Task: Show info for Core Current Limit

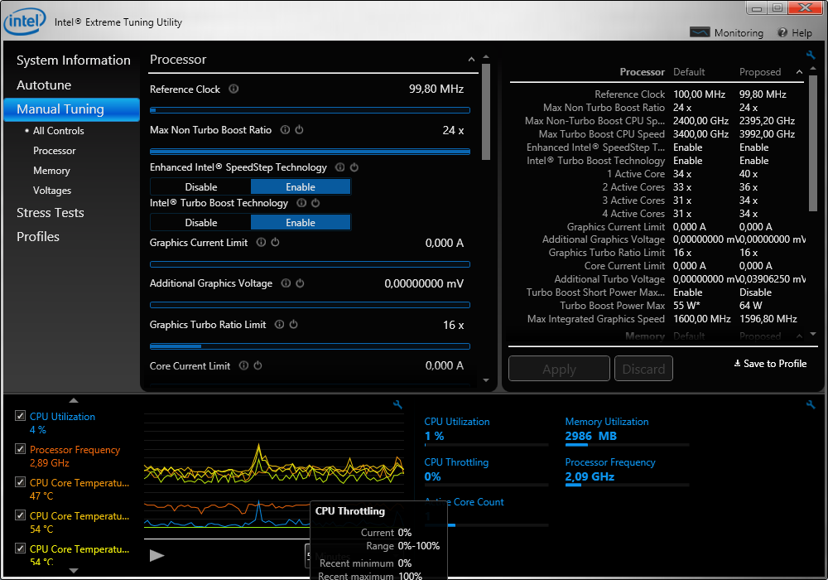Action: click(243, 365)
